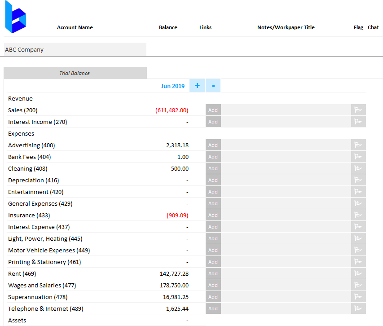Toggle the flag on the Cleaning row
The height and width of the screenshot is (326, 383).
click(x=358, y=168)
